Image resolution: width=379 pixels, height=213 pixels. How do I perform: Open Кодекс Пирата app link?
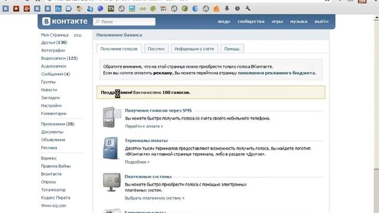point(56,198)
